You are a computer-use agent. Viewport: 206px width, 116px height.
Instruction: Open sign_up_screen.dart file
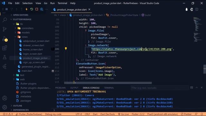pyautogui.click(x=34, y=62)
